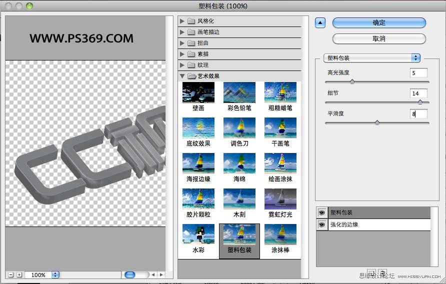Hide the 塑料包装 effect layer eye
This screenshot has height=284, width=446.
tap(321, 212)
